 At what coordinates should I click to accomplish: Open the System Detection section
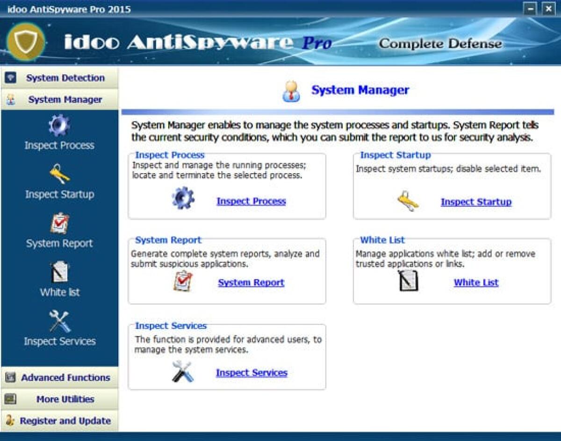point(60,78)
